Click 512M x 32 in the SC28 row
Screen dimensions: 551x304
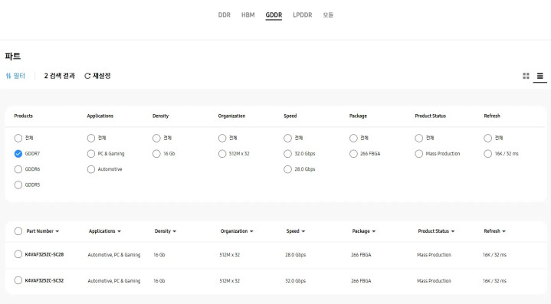(229, 255)
